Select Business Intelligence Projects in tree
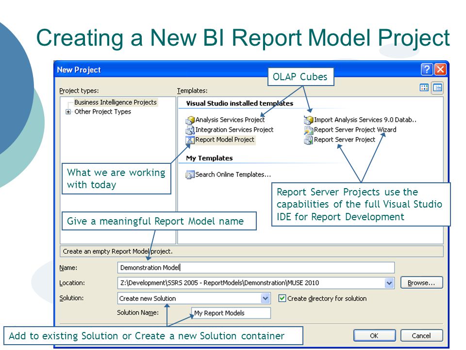Image resolution: width=466 pixels, height=350 pixels. 116,103
